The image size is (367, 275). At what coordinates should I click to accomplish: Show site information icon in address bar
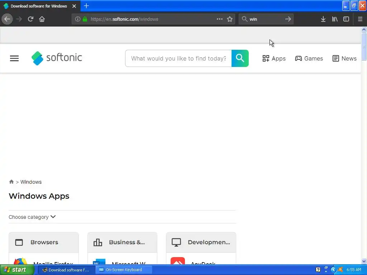[x=78, y=19]
